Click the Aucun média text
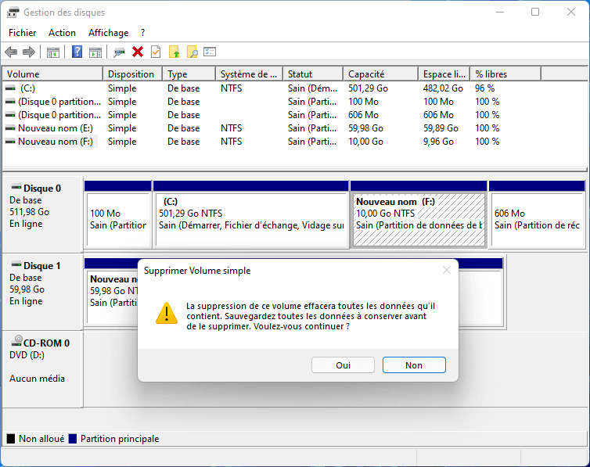This screenshot has height=467, width=590. pyautogui.click(x=37, y=379)
